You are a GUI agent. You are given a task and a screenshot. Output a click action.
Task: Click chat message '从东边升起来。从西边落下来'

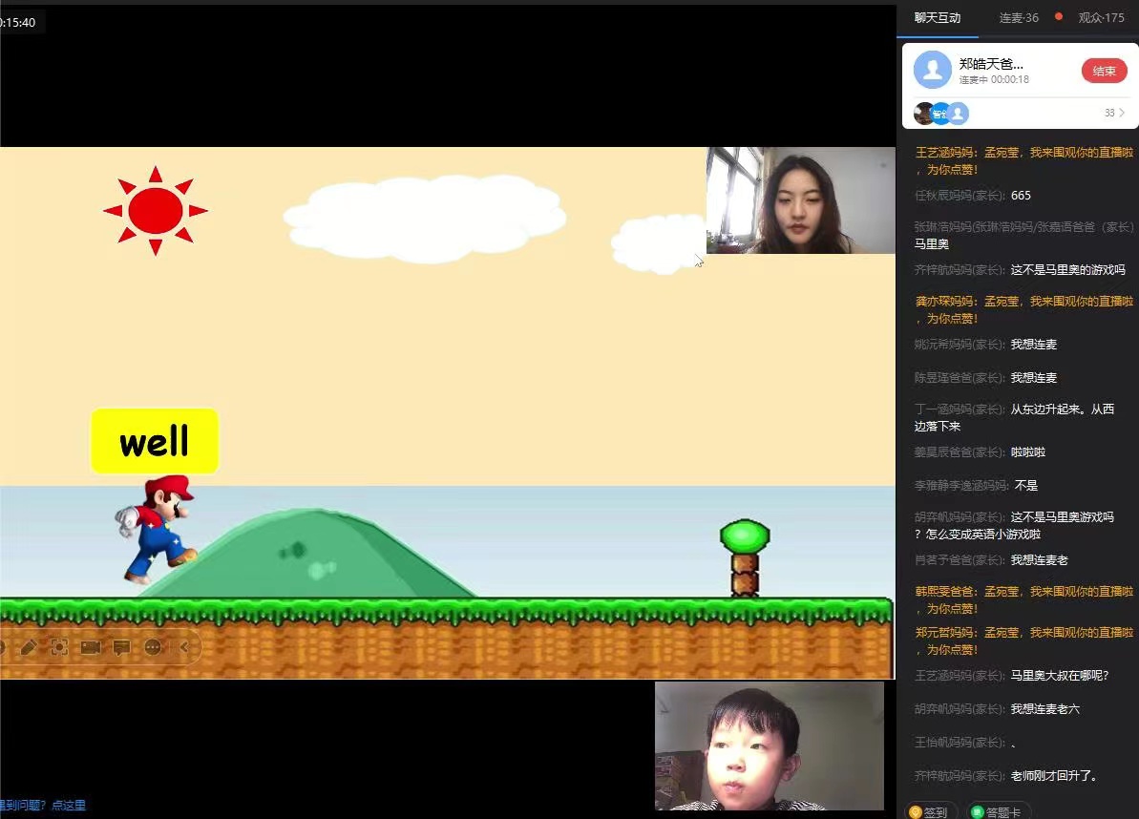[x=1014, y=417]
